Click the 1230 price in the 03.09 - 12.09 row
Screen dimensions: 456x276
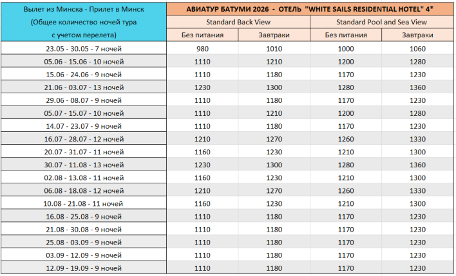(x=417, y=255)
